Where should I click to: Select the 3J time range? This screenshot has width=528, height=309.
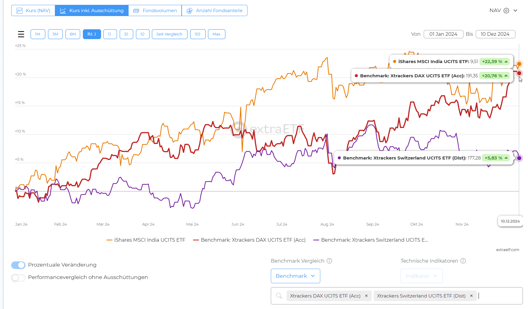coord(126,34)
